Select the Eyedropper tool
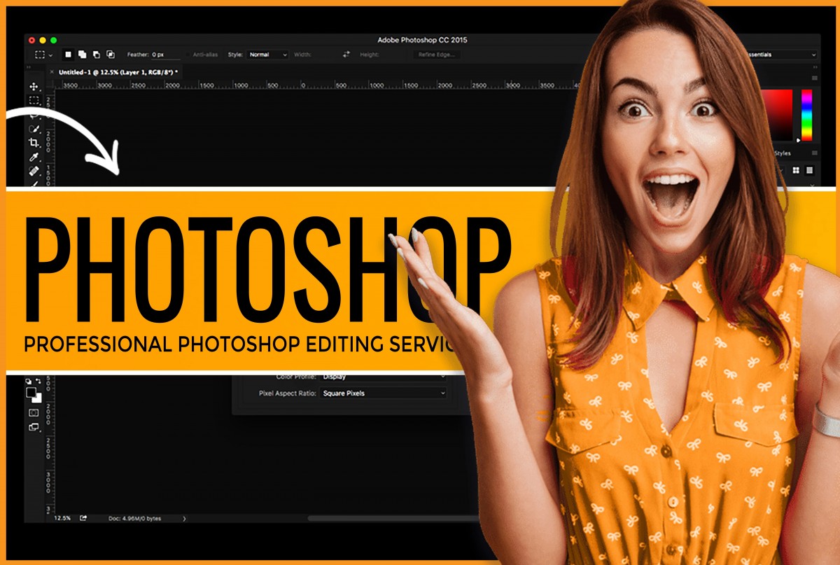 coord(34,157)
